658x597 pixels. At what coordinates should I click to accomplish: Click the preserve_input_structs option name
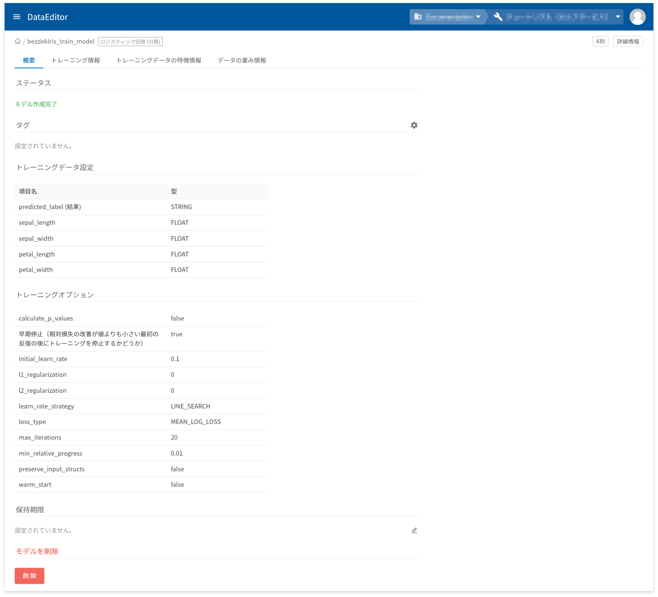52,469
